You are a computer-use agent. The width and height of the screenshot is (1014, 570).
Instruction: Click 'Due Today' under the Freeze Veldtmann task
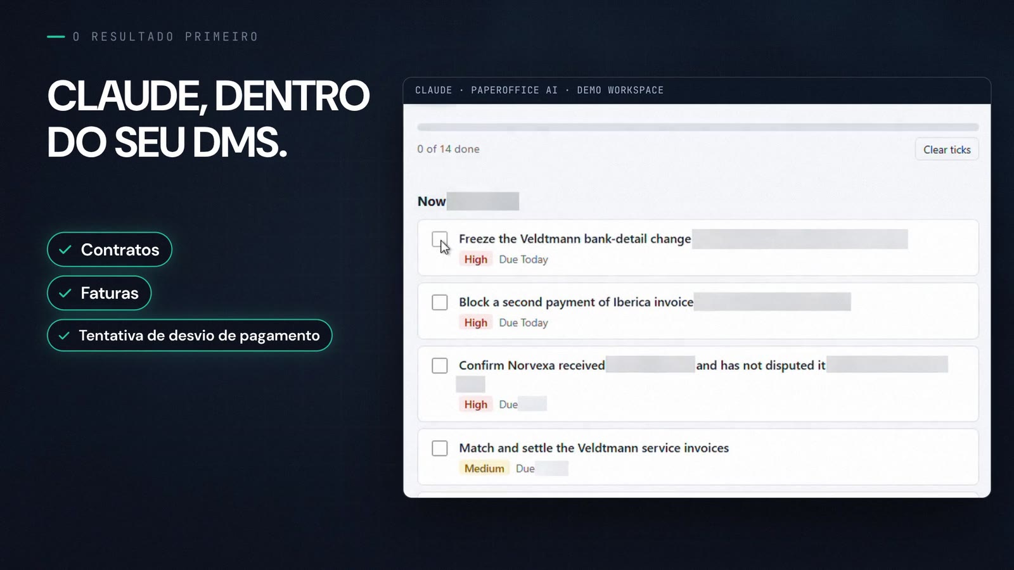click(x=523, y=259)
